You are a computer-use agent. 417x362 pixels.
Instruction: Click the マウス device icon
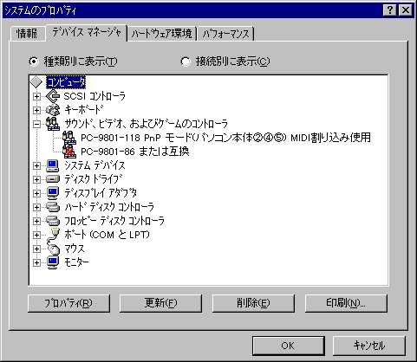53,249
